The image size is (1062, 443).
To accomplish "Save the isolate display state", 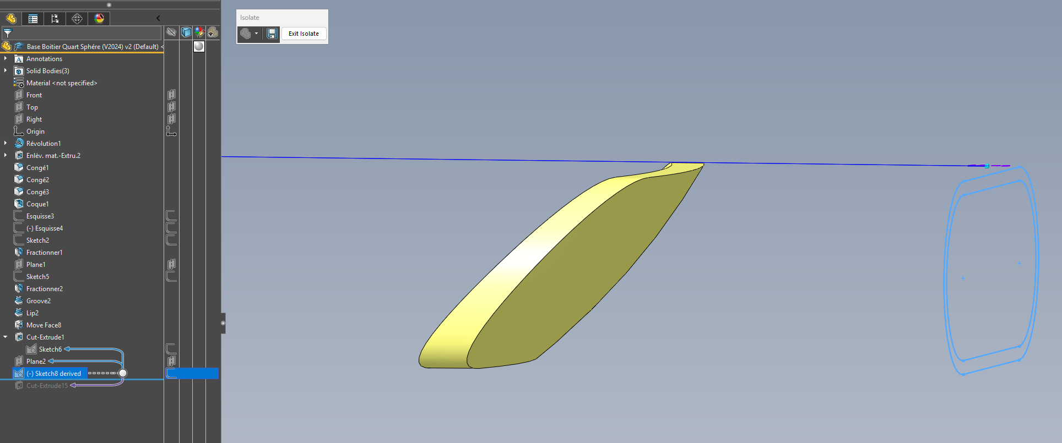I will [272, 34].
